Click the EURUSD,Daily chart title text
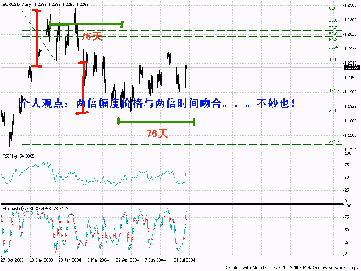The width and height of the screenshot is (361, 271). [x=17, y=4]
